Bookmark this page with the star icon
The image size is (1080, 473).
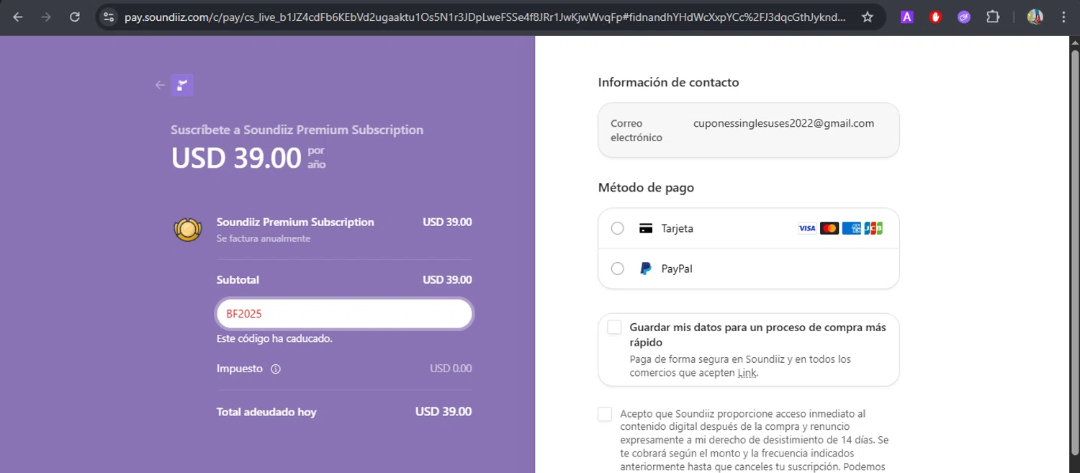click(x=868, y=17)
